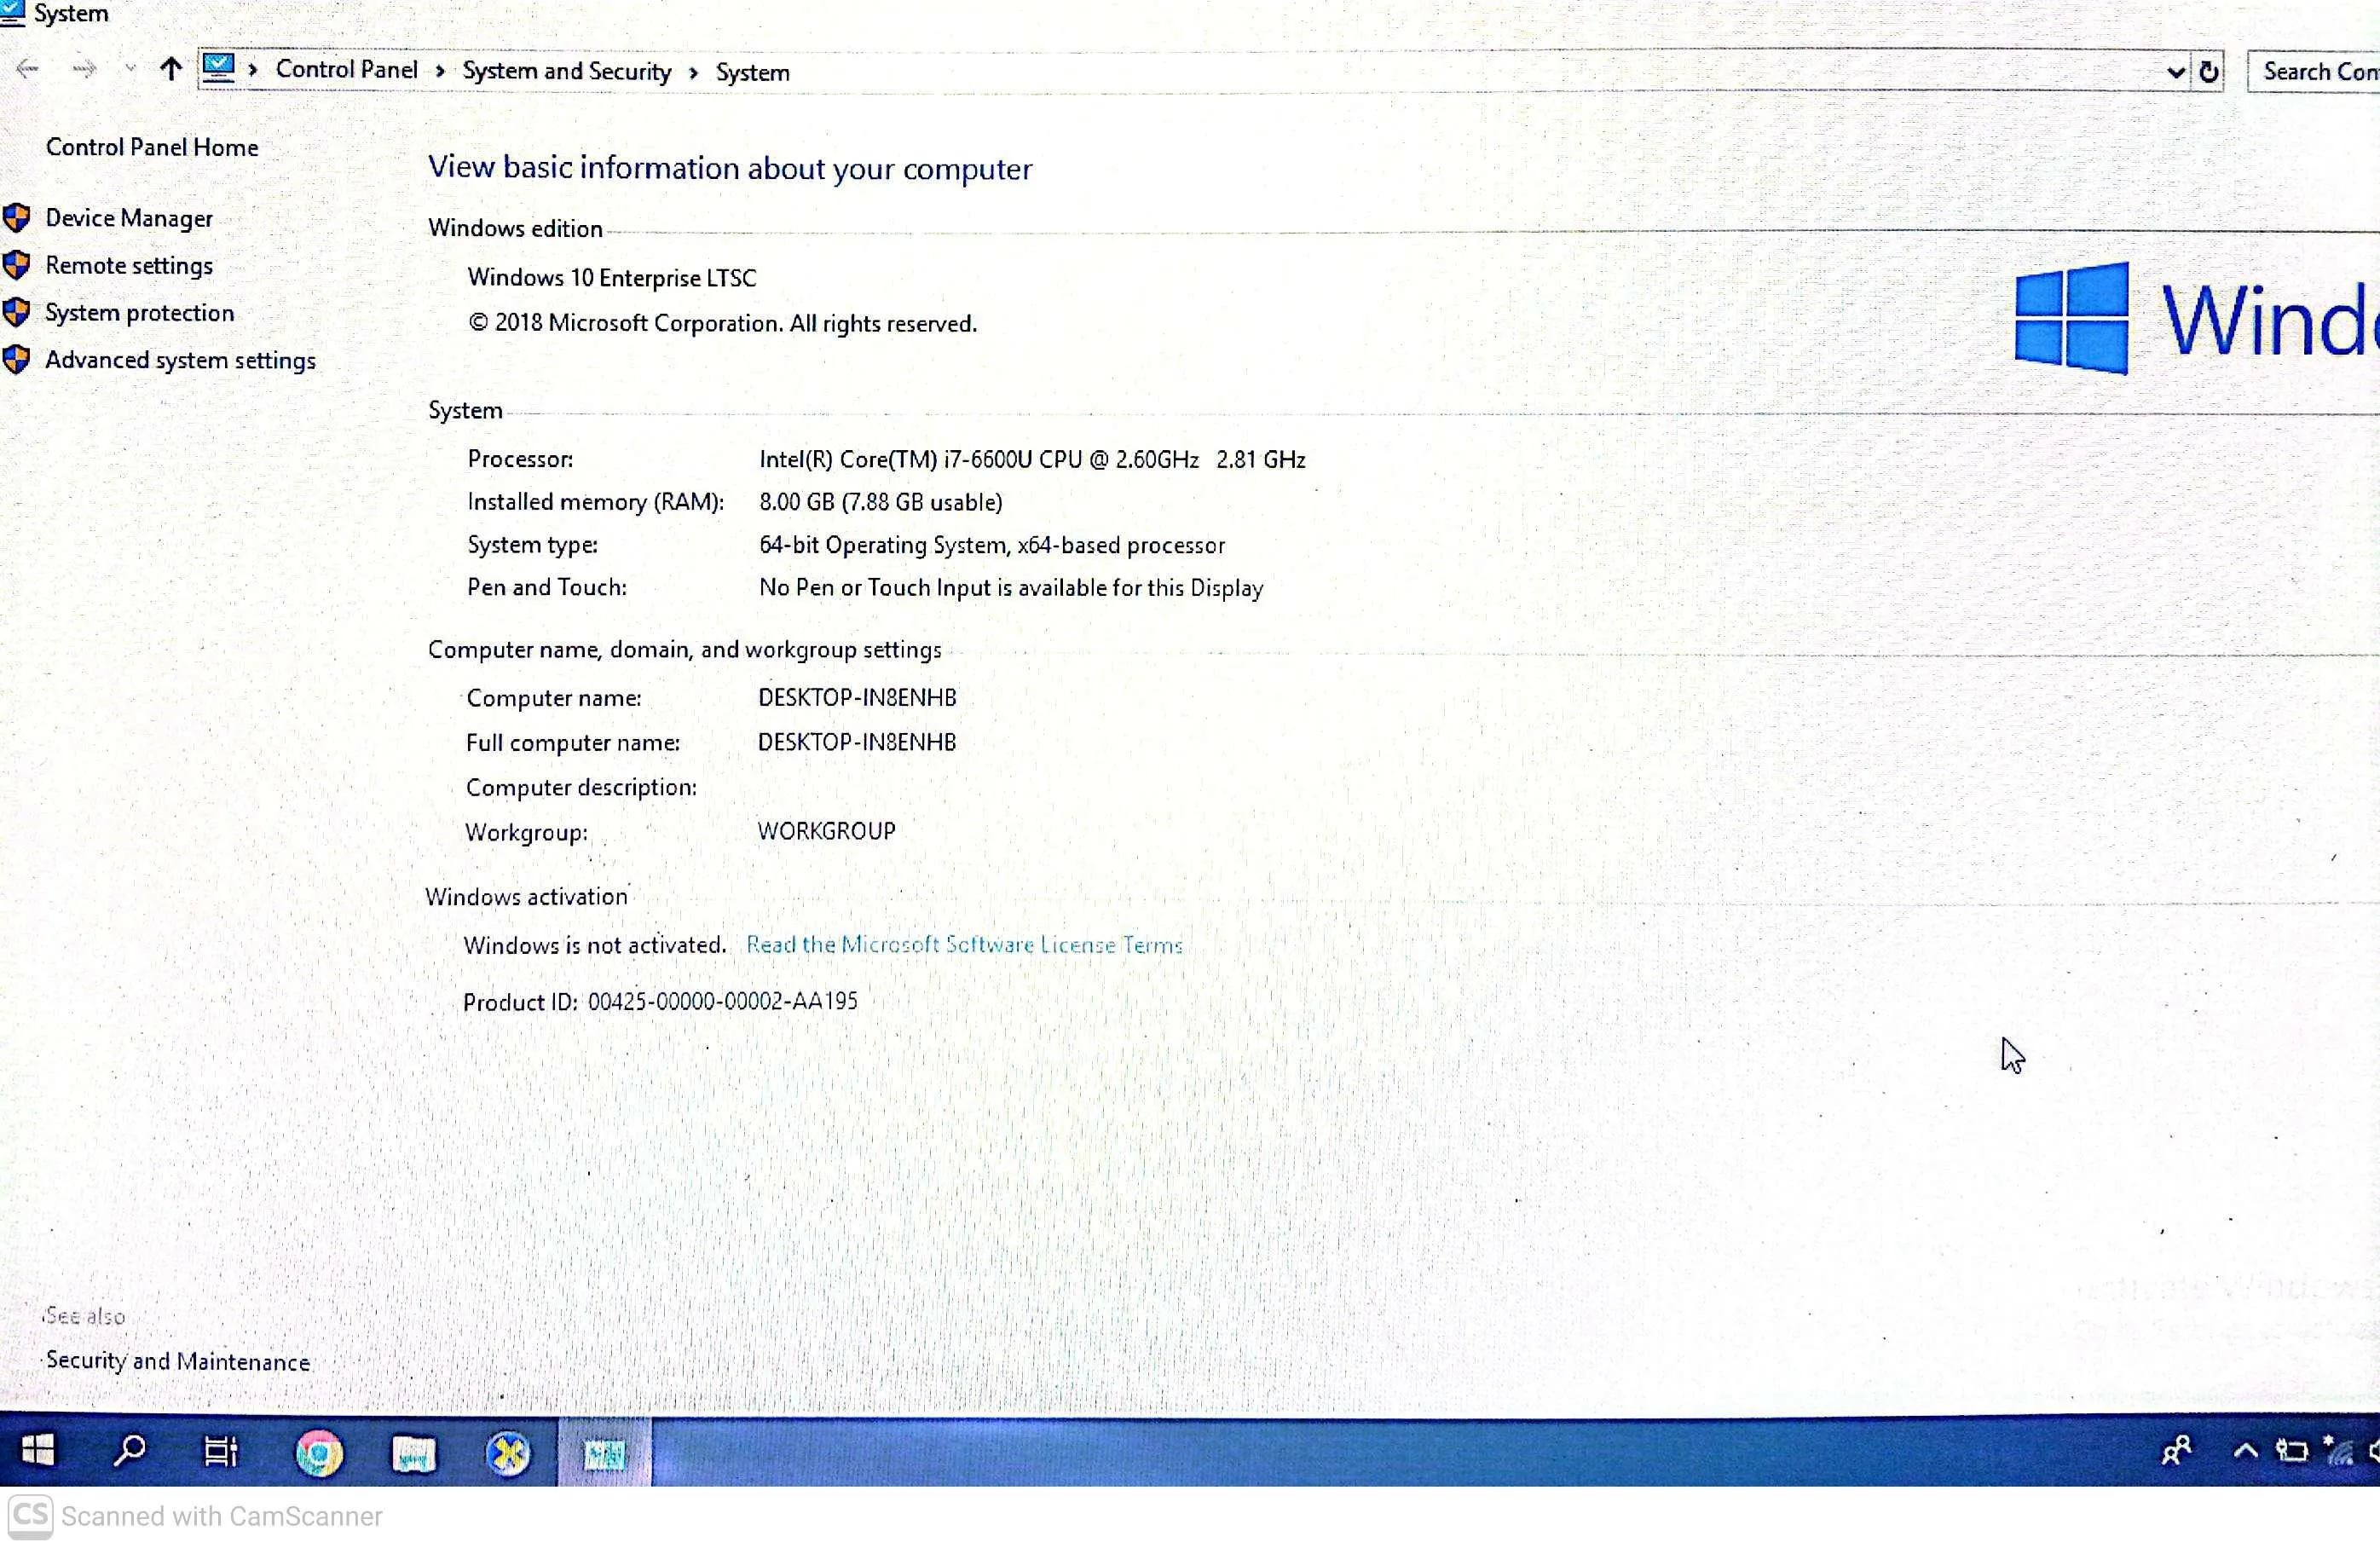Click the System window title icon

[x=12, y=13]
